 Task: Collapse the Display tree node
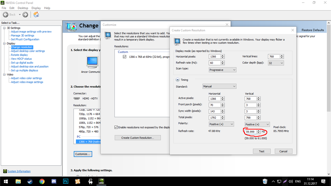click(x=4, y=43)
